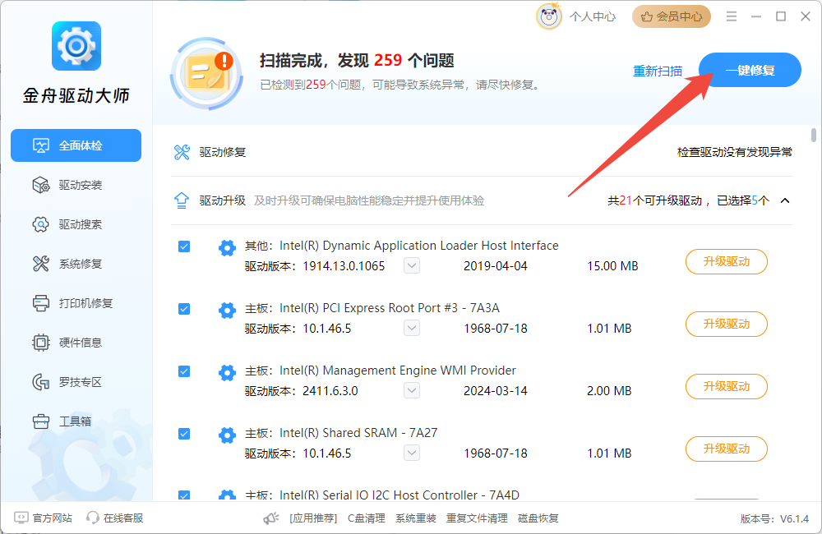Click the 重新扫描 link

(x=657, y=71)
